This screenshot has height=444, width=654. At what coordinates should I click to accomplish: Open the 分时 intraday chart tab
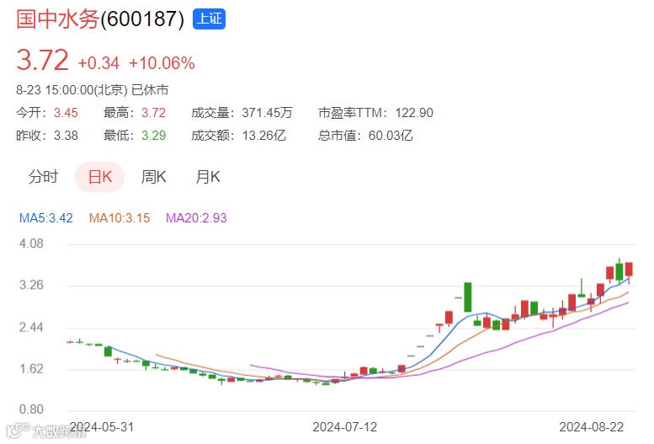pos(43,177)
